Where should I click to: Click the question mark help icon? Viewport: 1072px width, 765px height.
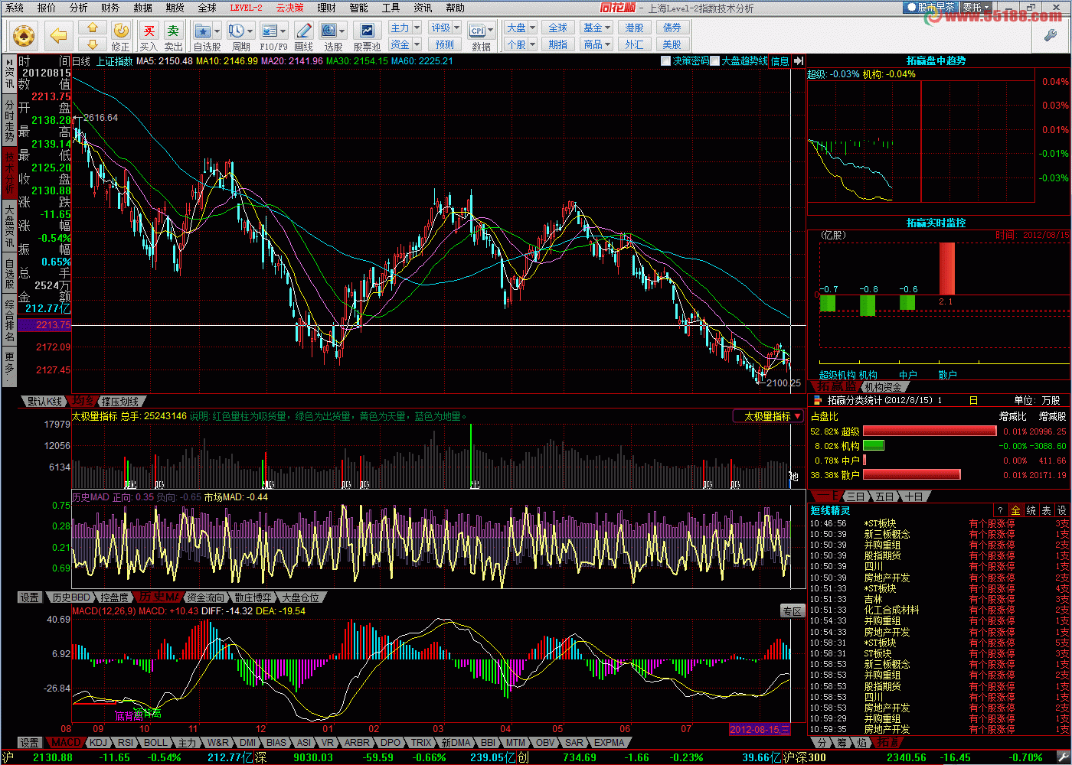click(1000, 510)
